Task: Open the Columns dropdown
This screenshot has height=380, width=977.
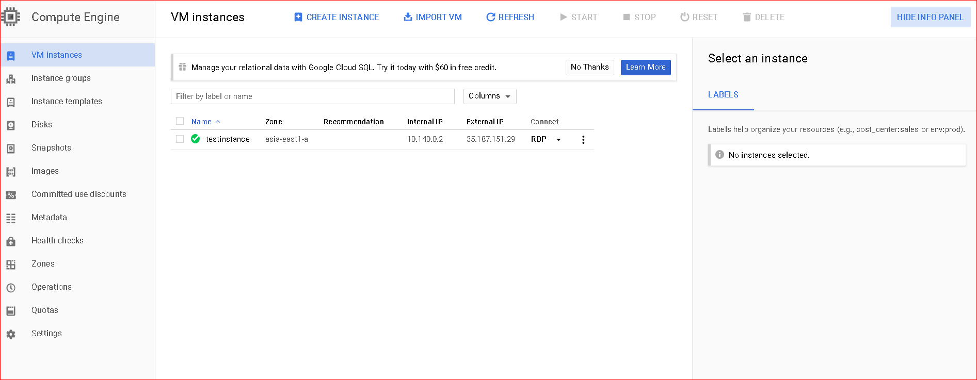Action: pos(489,96)
